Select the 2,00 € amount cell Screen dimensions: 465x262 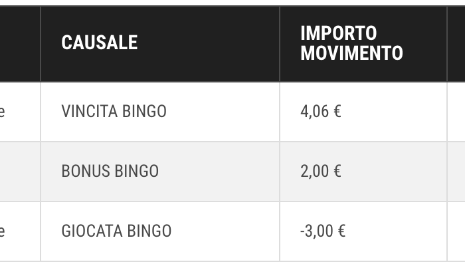[363, 172]
